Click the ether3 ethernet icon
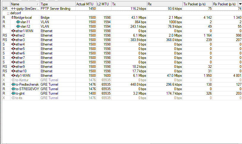 13,40
